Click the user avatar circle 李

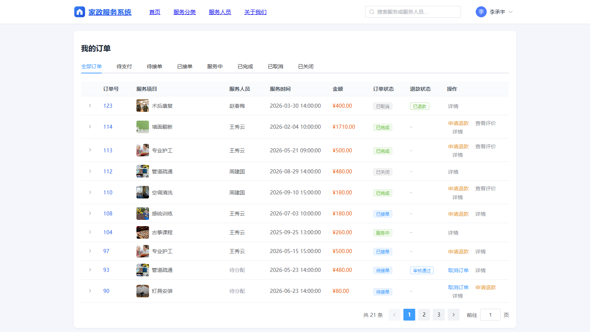481,12
